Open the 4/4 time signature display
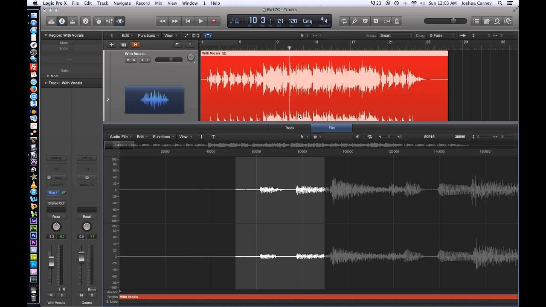546x307 pixels. click(324, 21)
